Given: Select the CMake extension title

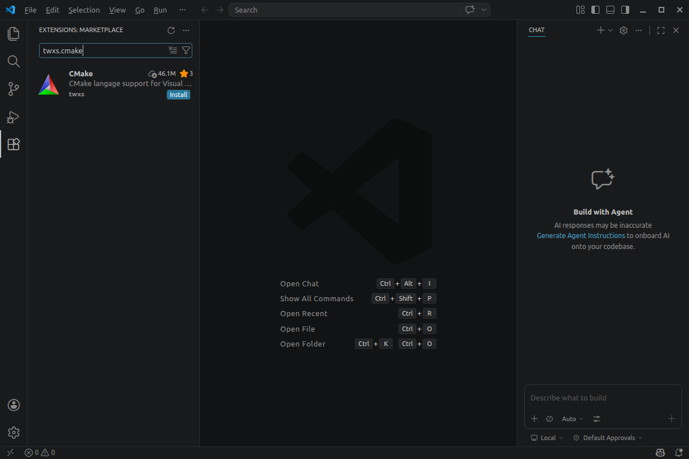Looking at the screenshot, I should 80,73.
